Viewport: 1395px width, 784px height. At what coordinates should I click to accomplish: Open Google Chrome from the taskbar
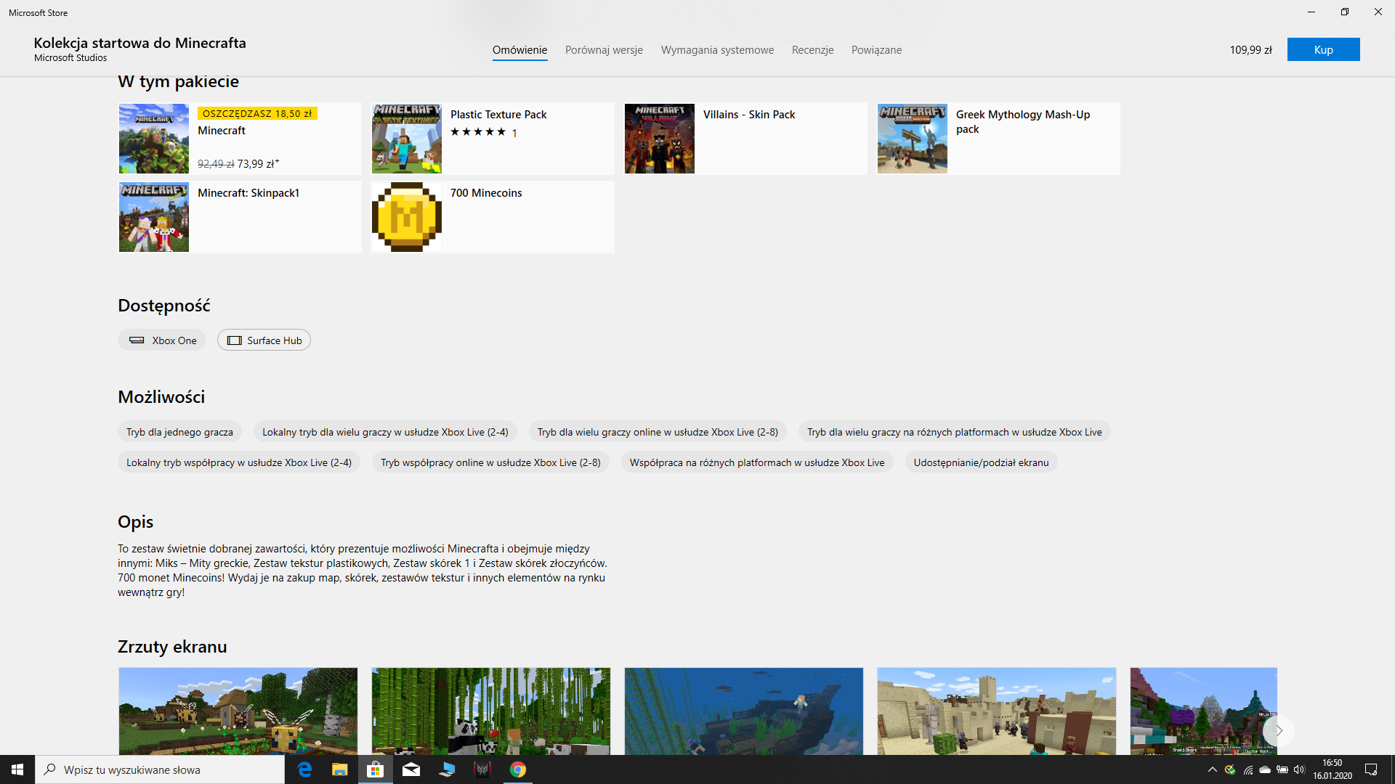(x=518, y=769)
